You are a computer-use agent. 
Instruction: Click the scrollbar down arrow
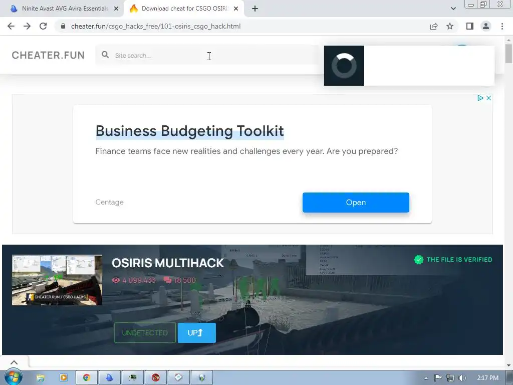pyautogui.click(x=508, y=365)
